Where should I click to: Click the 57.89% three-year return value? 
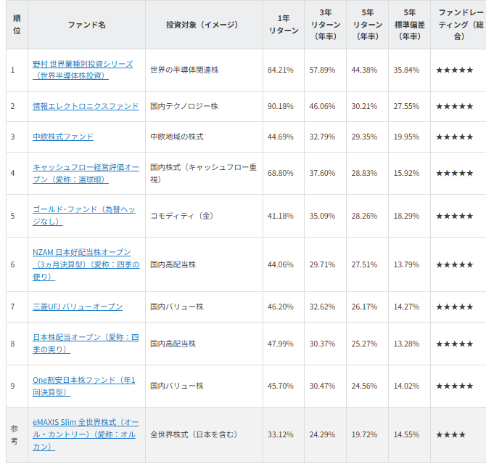tap(322, 70)
